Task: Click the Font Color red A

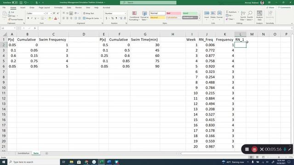Action: [56, 18]
